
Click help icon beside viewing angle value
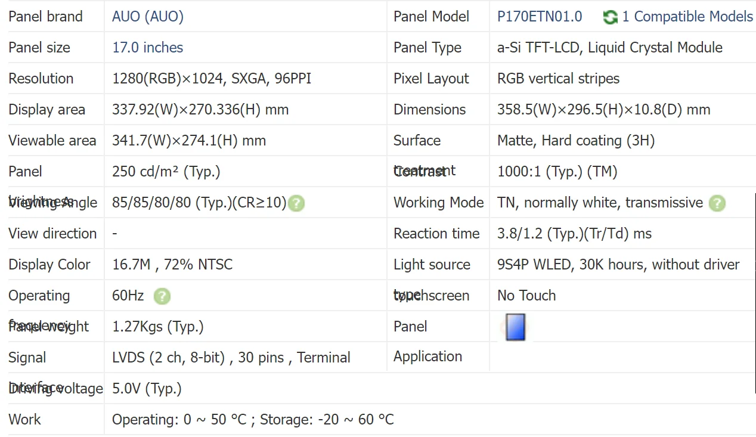click(x=296, y=203)
